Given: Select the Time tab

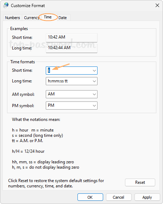Looking at the screenshot, I should (48, 17).
